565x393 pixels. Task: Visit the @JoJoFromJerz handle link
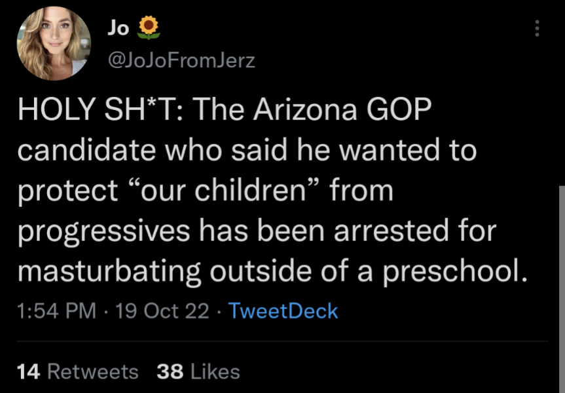(x=181, y=60)
